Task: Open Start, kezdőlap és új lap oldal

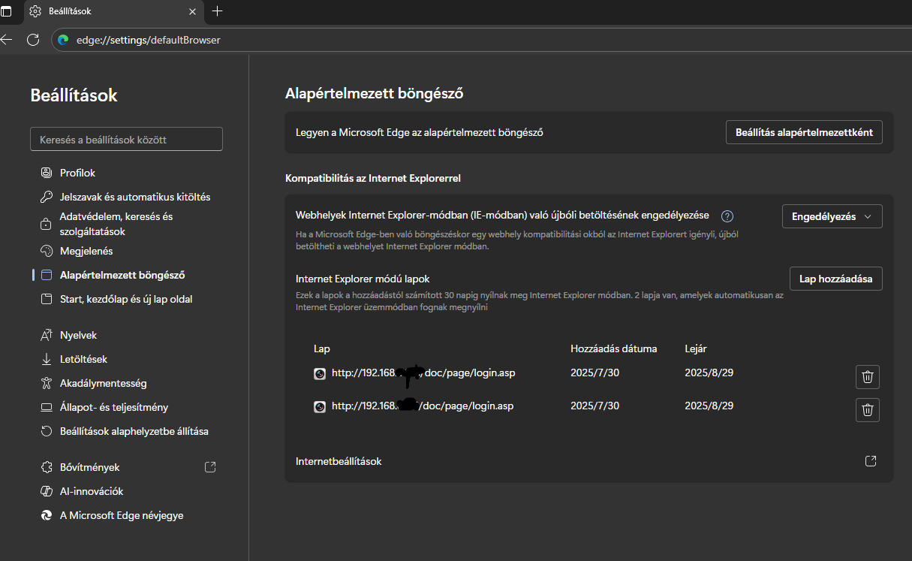Action: [126, 299]
